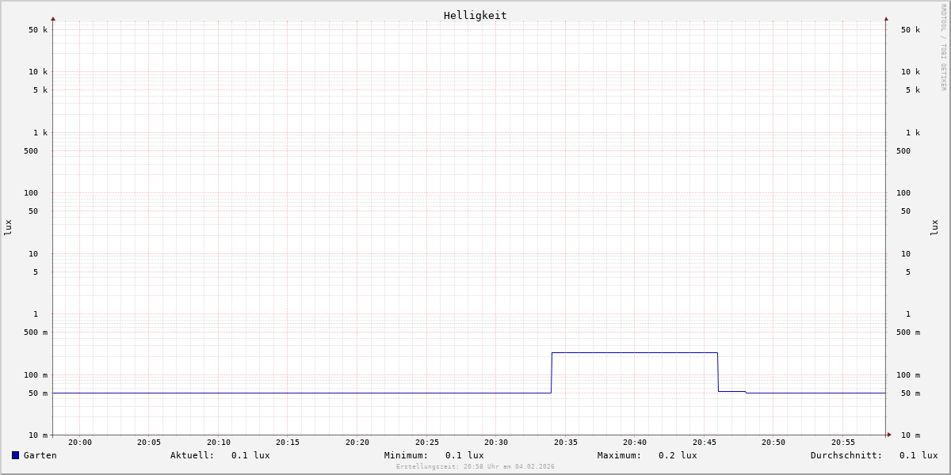Image resolution: width=951 pixels, height=475 pixels.
Task: Select the 'Garten' legend label
Action: pyautogui.click(x=40, y=455)
